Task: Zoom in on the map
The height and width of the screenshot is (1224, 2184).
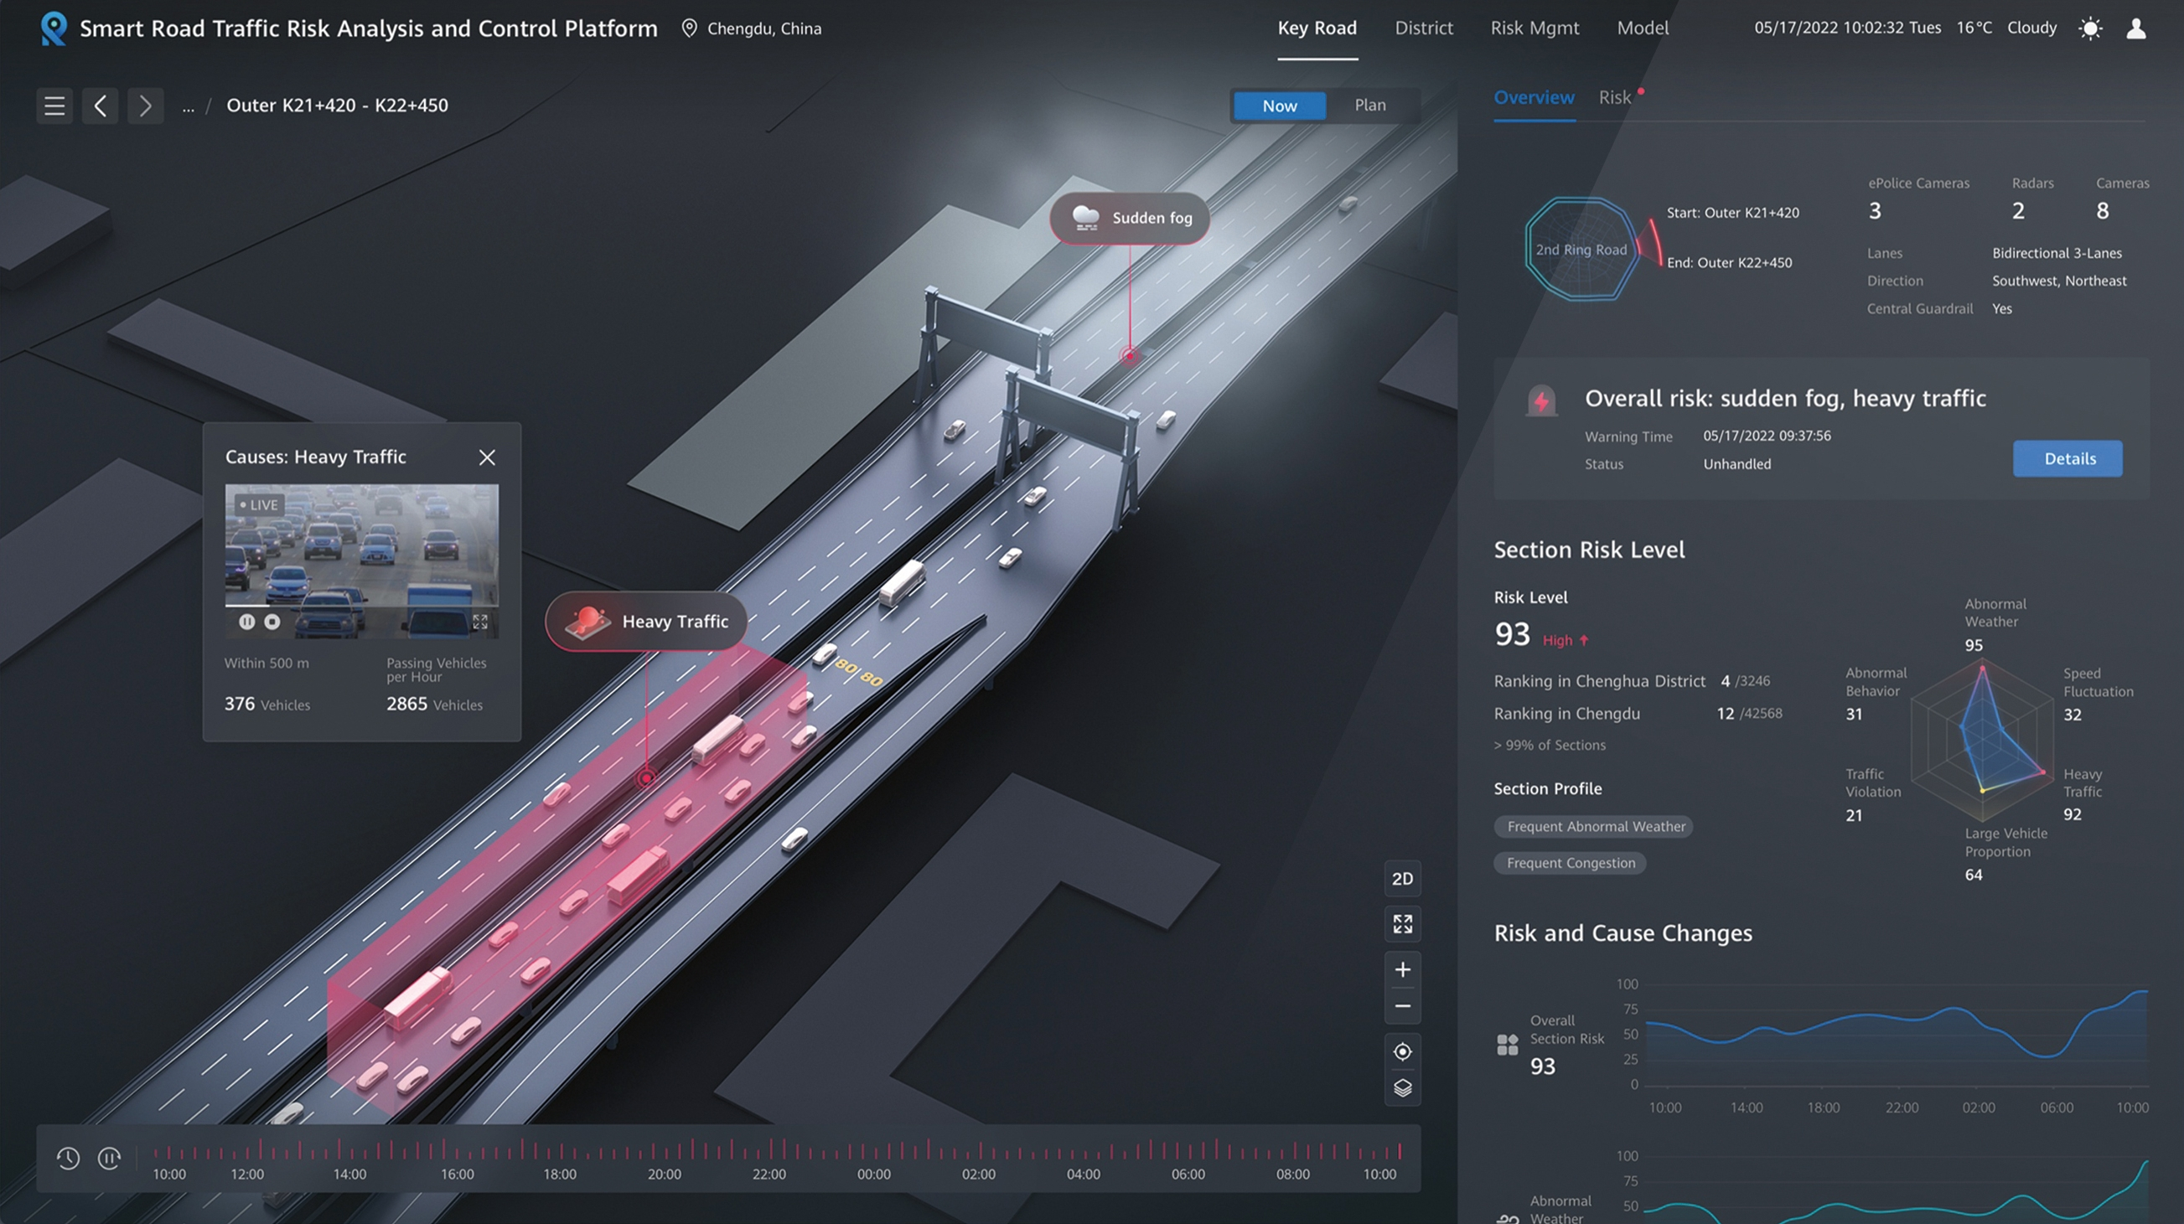Action: click(1402, 969)
